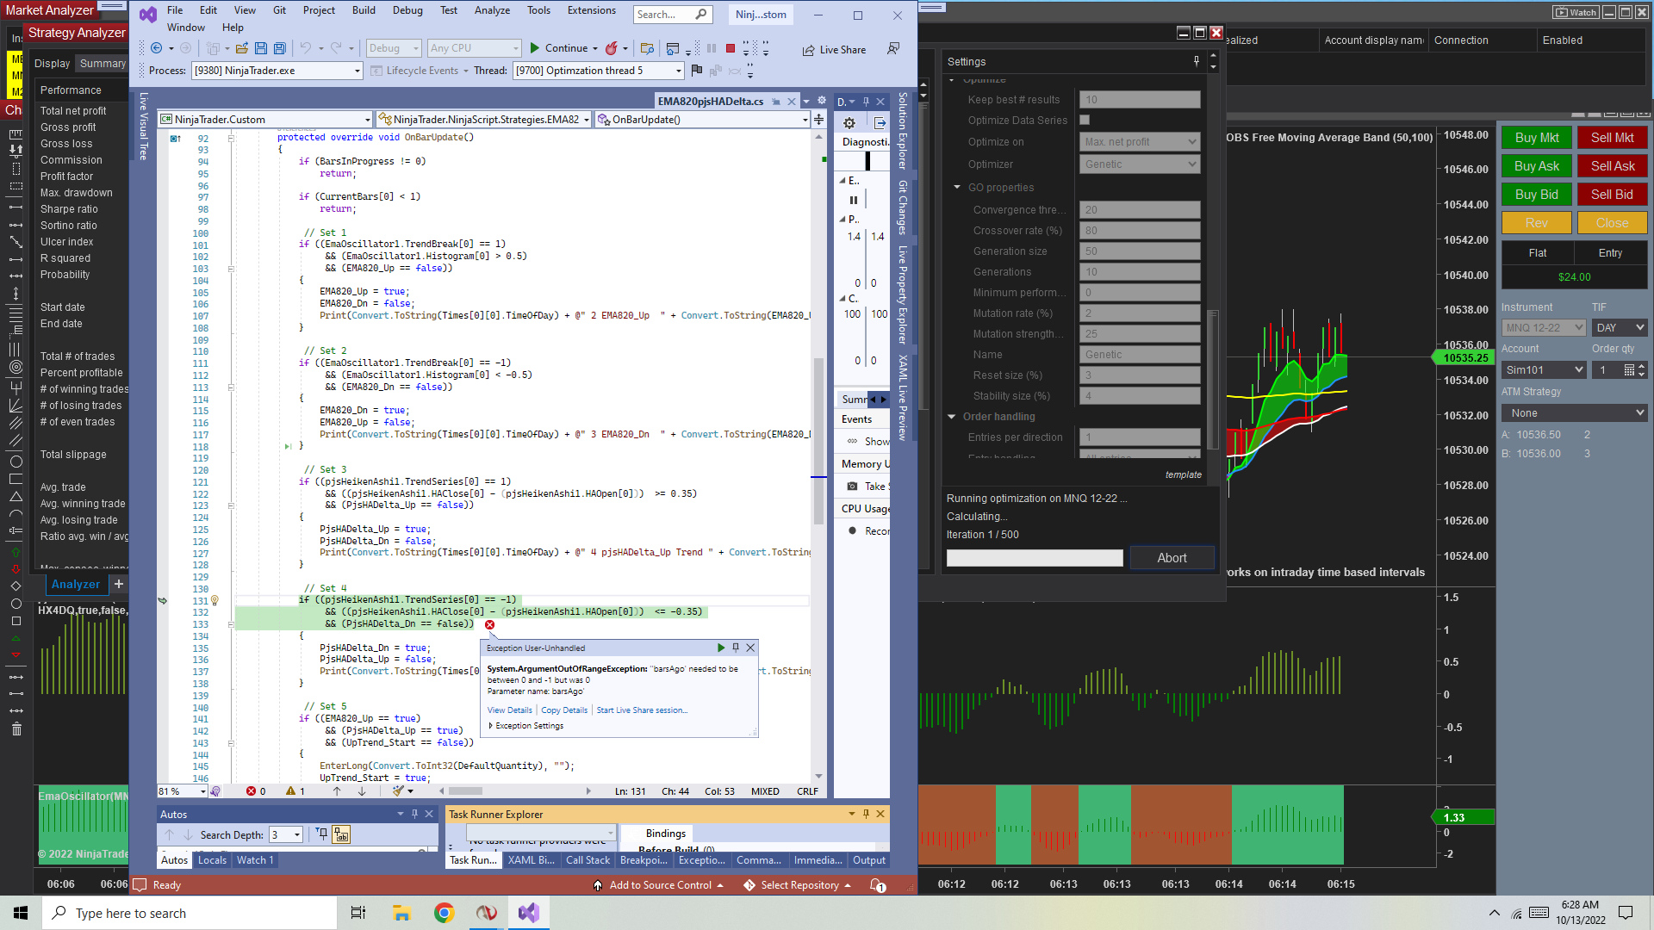The width and height of the screenshot is (1654, 930).
Task: Collapse the GO properties section
Action: click(x=957, y=188)
